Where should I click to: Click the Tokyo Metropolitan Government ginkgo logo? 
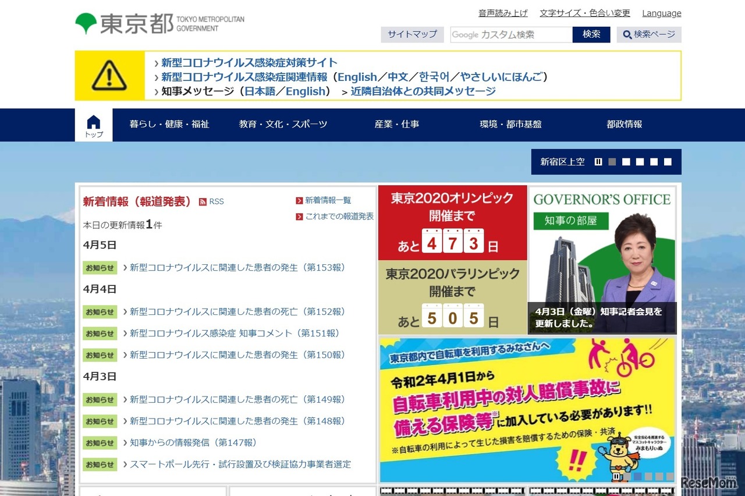point(86,23)
